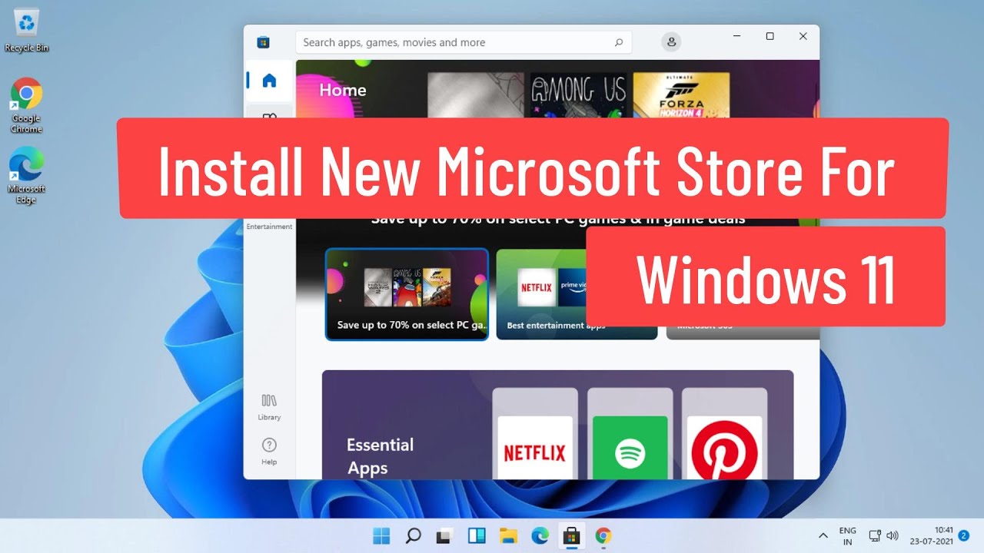The image size is (984, 553).
Task: Click Microsoft Store taskbar icon
Action: (571, 535)
